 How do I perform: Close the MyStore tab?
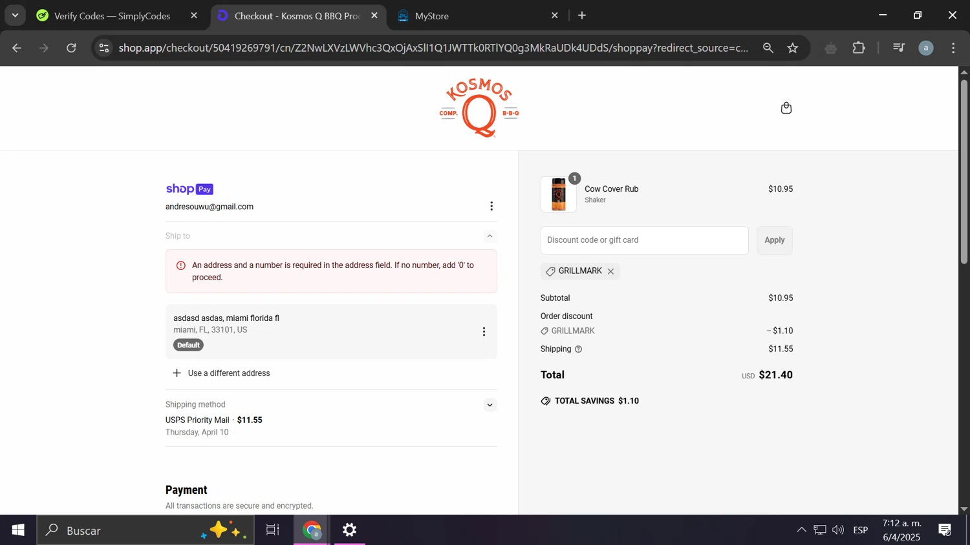(554, 15)
